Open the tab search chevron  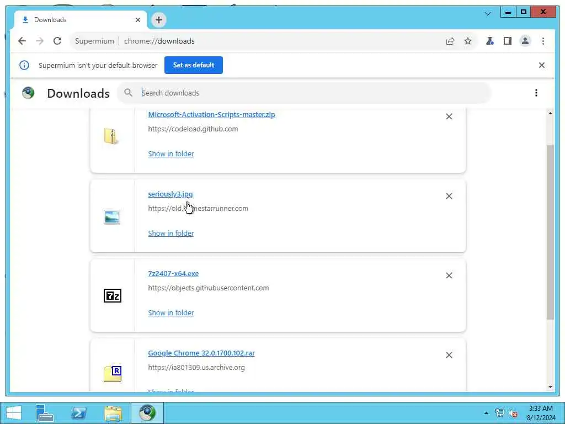(x=488, y=14)
